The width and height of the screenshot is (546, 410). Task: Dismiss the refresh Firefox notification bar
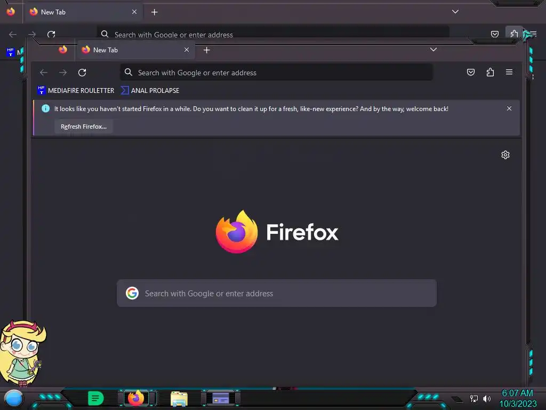[x=509, y=108]
